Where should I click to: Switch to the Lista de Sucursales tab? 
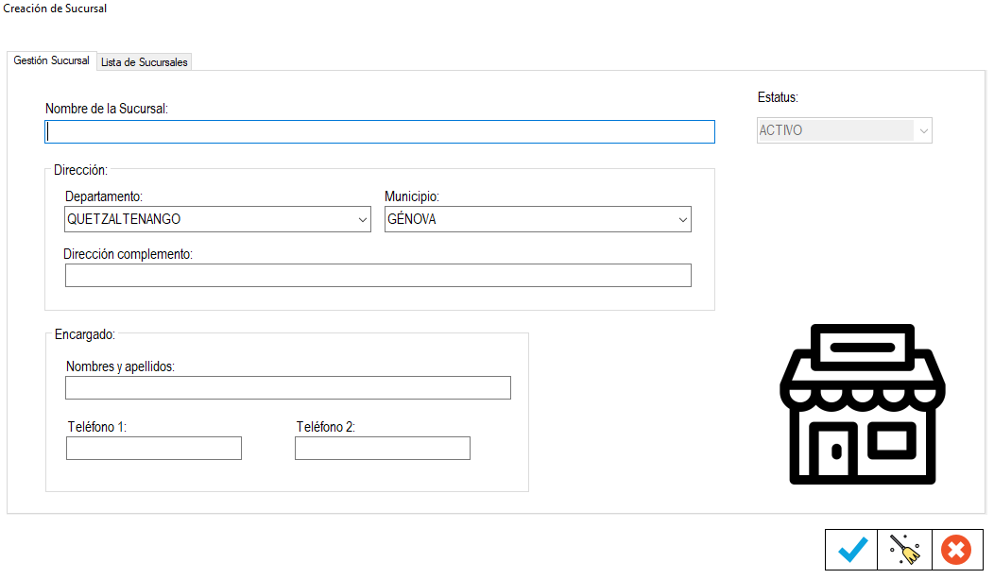pos(145,62)
